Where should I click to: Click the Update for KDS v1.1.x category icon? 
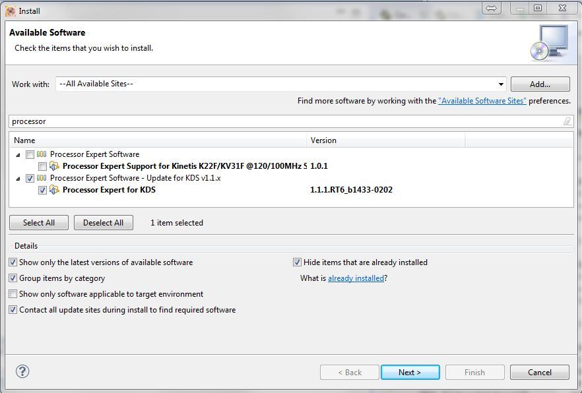[x=42, y=178]
